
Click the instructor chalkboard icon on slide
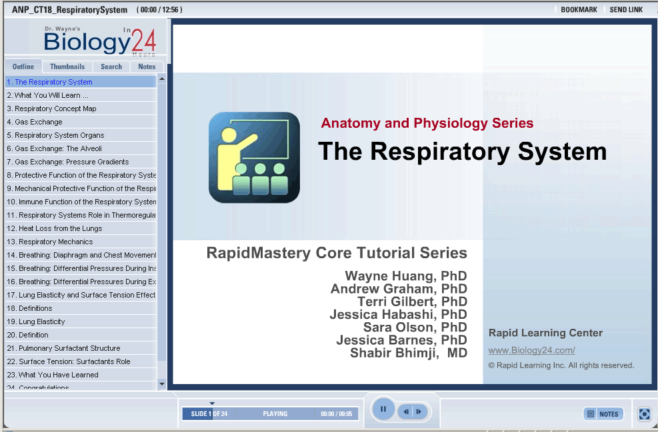(x=254, y=157)
